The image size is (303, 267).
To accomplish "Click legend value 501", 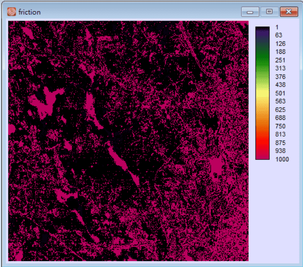I will [280, 93].
